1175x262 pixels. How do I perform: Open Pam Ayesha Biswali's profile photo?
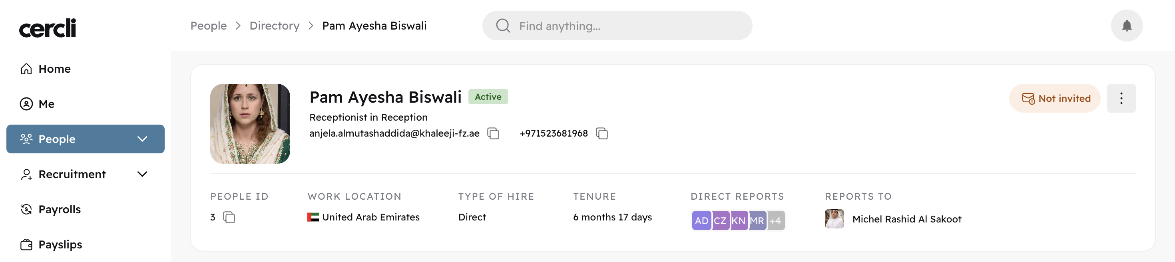250,123
